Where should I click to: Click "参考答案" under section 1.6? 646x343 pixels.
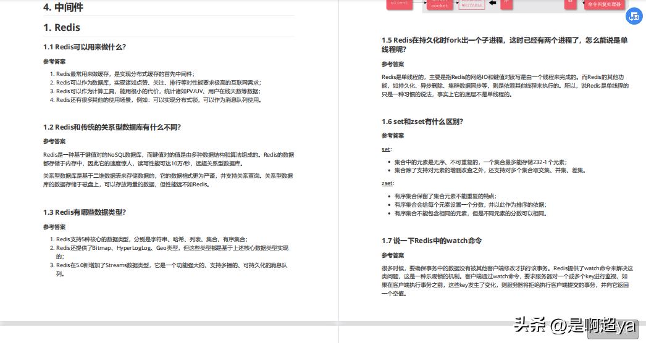[393, 136]
